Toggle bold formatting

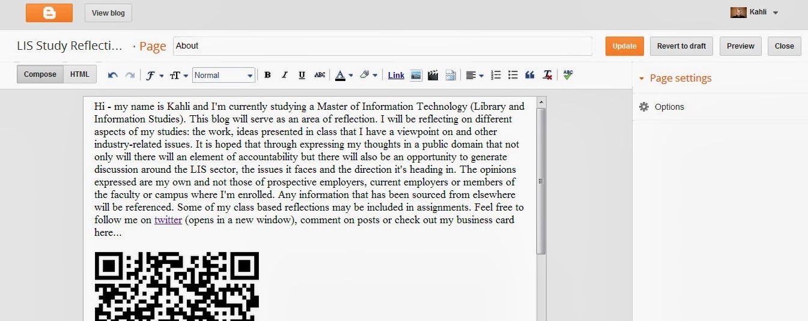268,75
